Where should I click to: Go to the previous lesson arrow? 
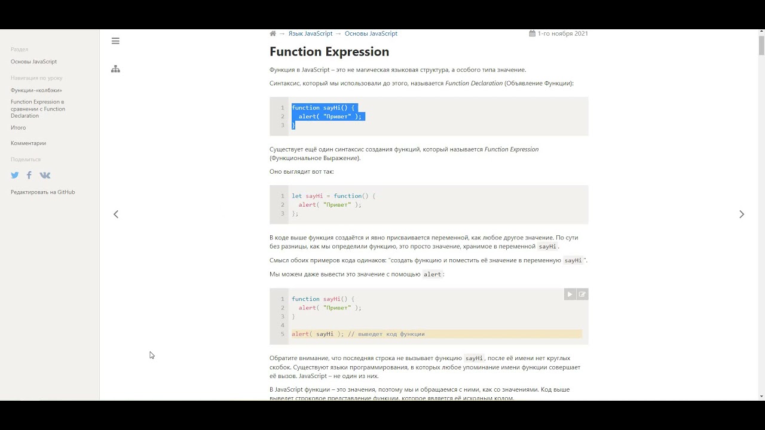[x=116, y=214]
